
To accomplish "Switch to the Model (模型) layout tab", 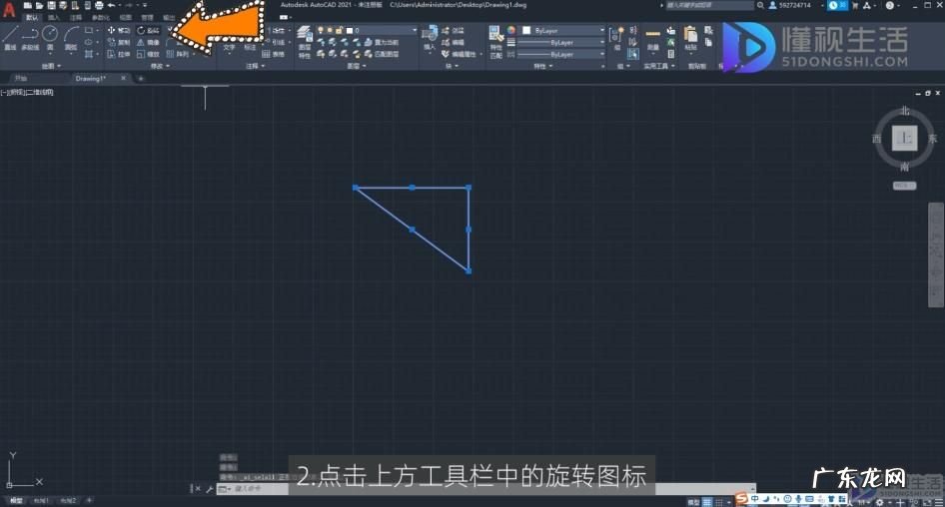I will [16, 500].
